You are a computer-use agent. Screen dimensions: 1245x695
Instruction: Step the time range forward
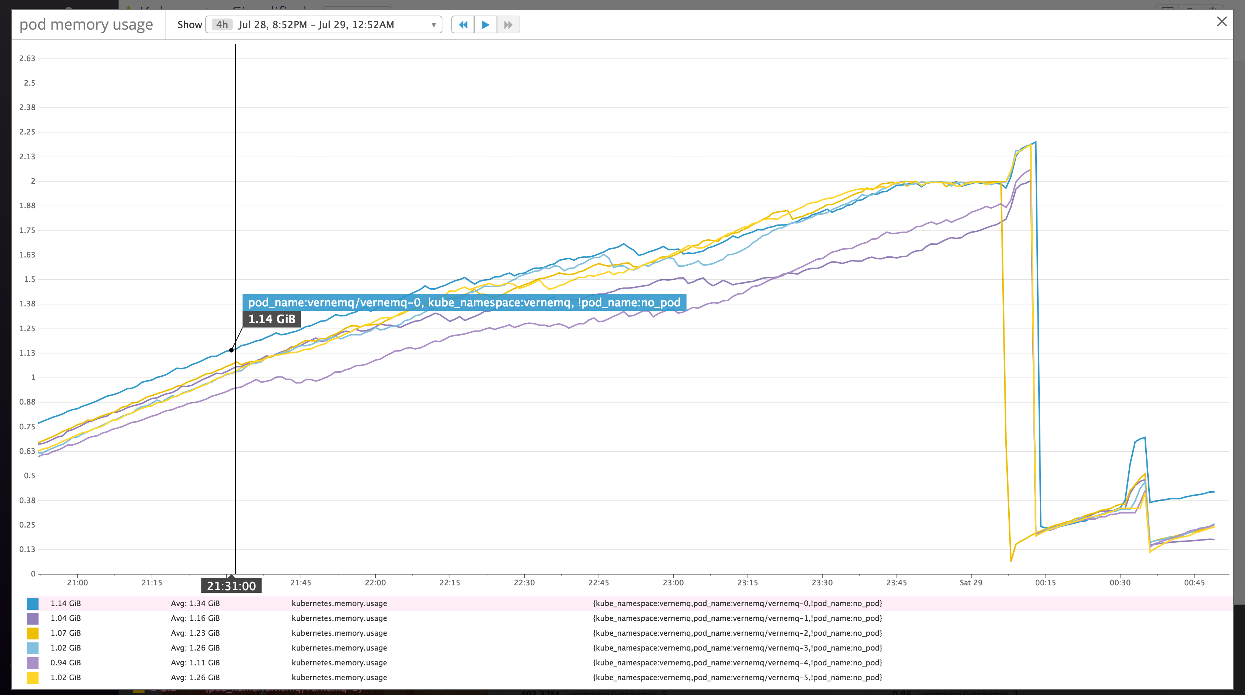pos(508,25)
